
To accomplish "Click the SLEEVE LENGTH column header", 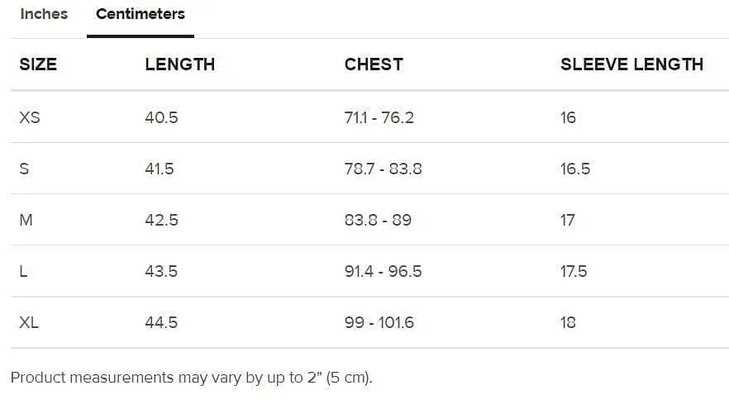I will pos(631,64).
